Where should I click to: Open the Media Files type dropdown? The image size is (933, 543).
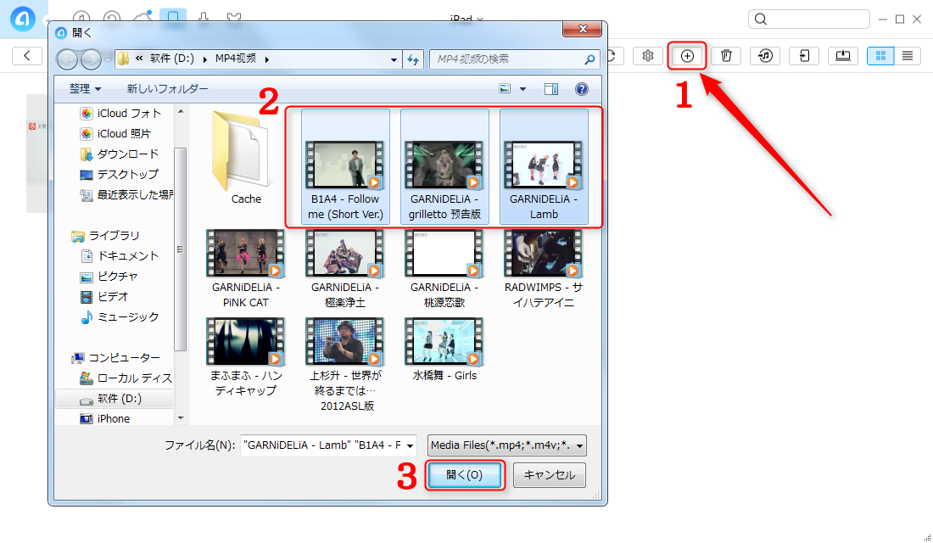click(x=507, y=445)
